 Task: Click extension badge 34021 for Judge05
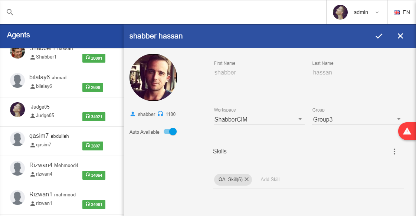(x=94, y=117)
